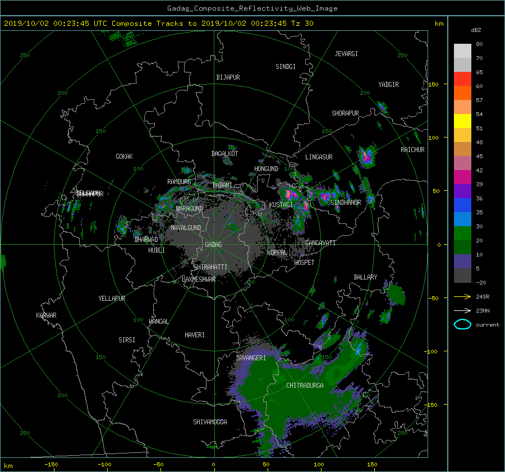Click the JEVARGI town label
The height and width of the screenshot is (472, 505).
coord(346,54)
